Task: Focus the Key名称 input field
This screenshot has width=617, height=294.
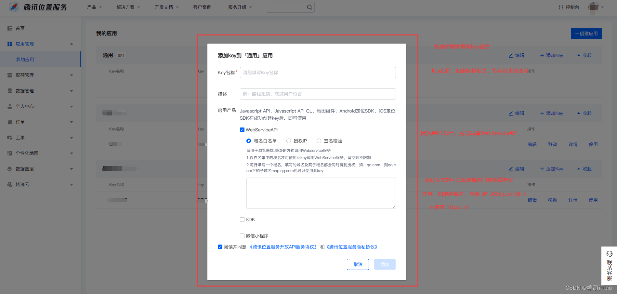Action: point(318,73)
